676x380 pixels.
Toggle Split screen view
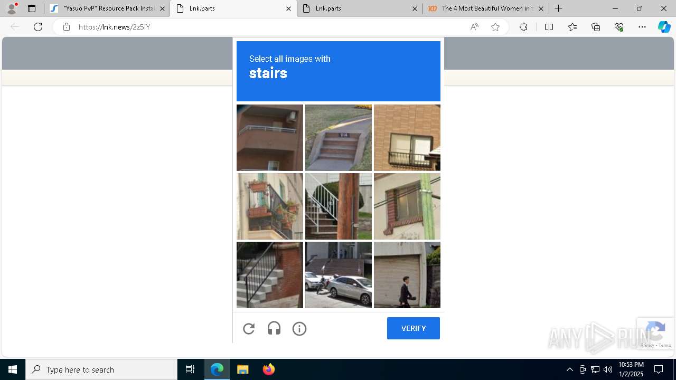[549, 27]
